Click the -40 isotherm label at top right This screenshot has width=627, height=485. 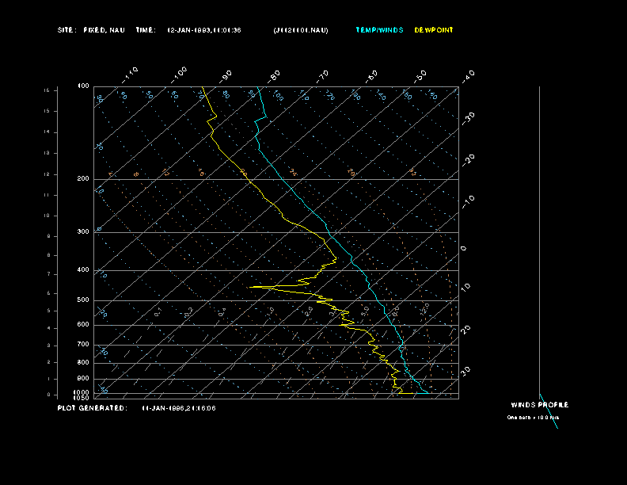click(x=468, y=76)
